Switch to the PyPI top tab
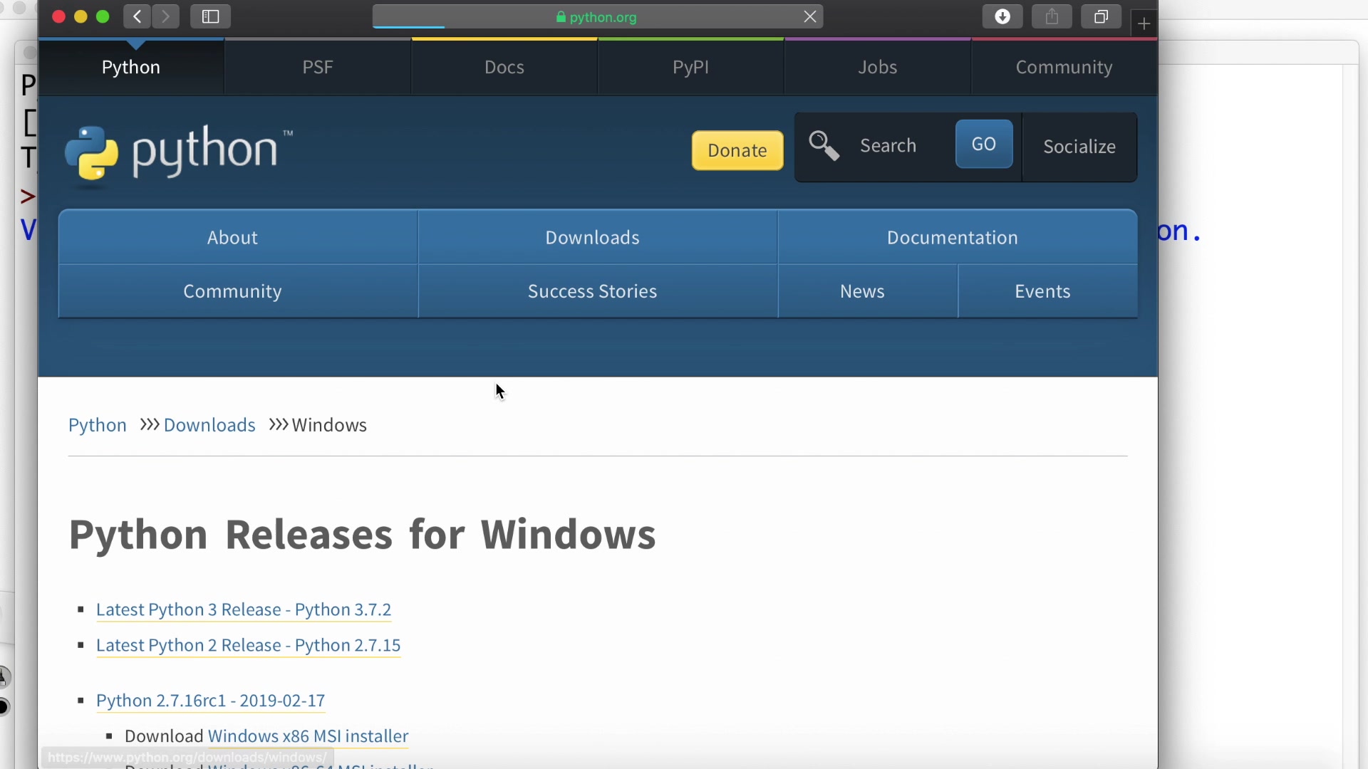Image resolution: width=1368 pixels, height=769 pixels. pos(690,67)
